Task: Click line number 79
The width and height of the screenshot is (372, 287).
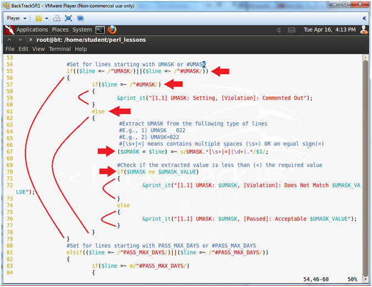Action: pyautogui.click(x=10, y=239)
